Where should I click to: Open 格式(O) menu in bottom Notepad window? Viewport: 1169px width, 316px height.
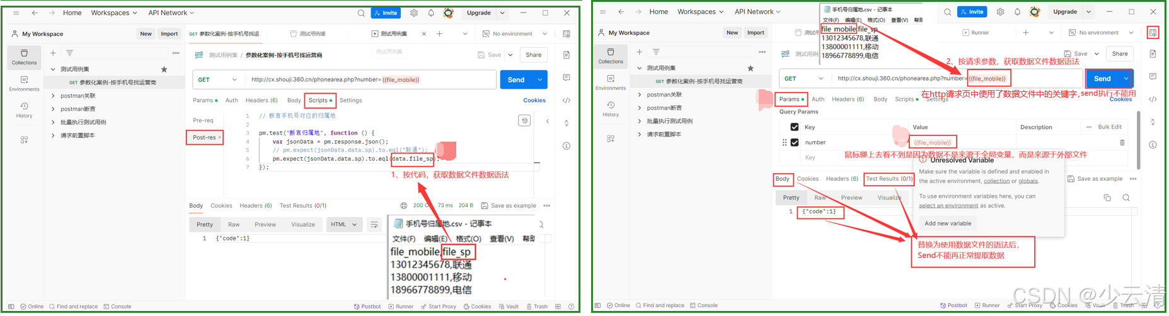point(468,239)
